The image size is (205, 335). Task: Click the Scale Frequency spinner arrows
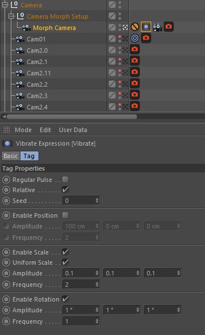click(97, 285)
